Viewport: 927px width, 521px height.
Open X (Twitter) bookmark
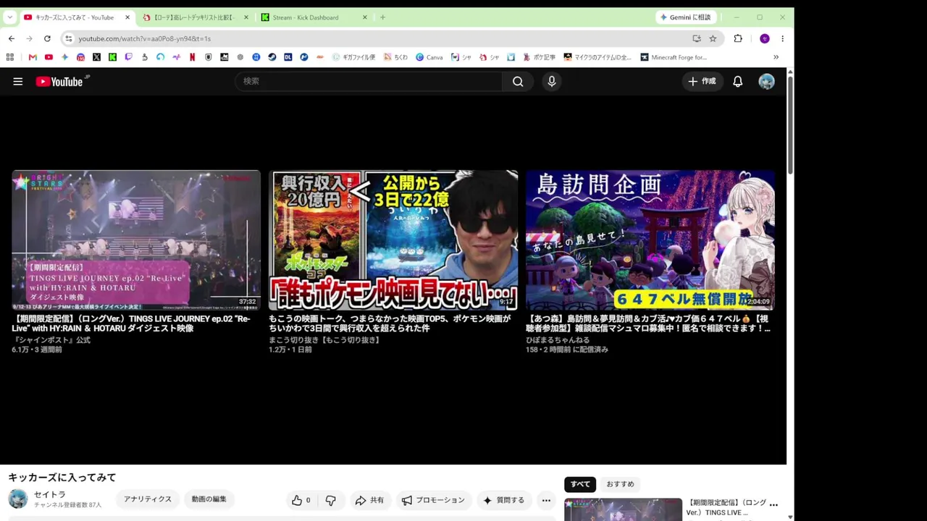[96, 57]
